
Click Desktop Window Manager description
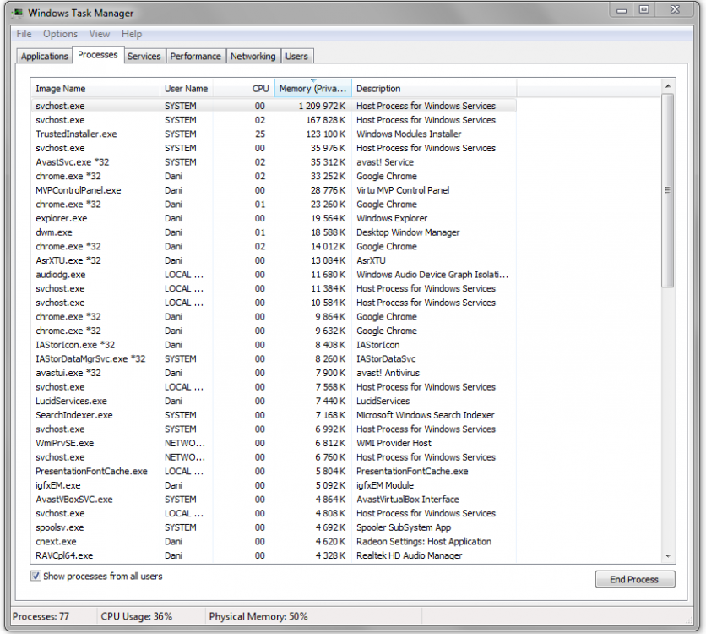click(x=408, y=232)
